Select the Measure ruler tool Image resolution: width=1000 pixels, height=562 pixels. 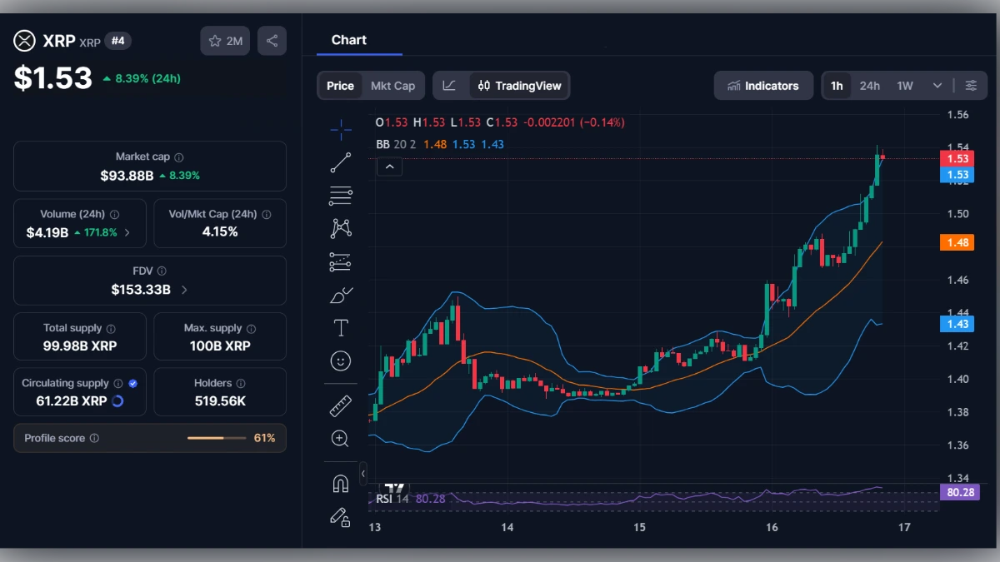click(340, 406)
